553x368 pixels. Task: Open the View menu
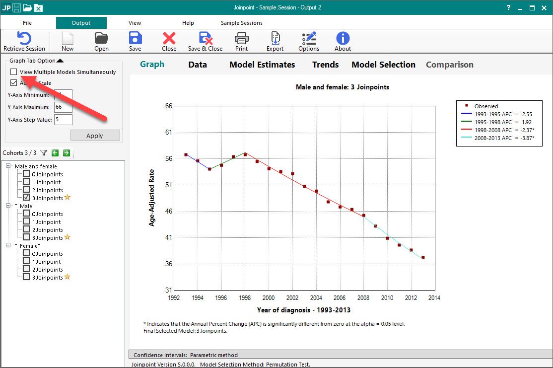pos(135,23)
